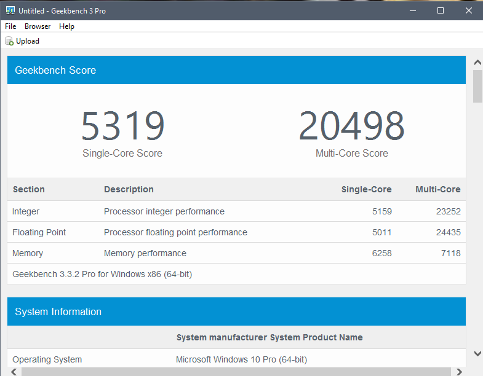Click Integer single-core value 5159
The height and width of the screenshot is (376, 483).
click(x=381, y=211)
